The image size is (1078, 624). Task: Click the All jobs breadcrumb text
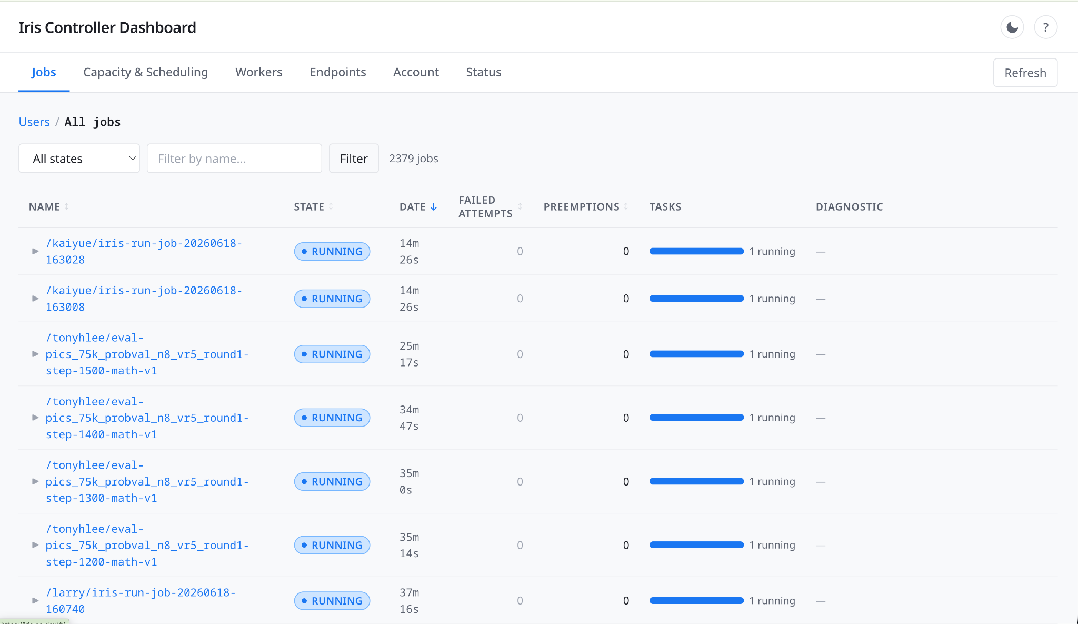coord(93,122)
